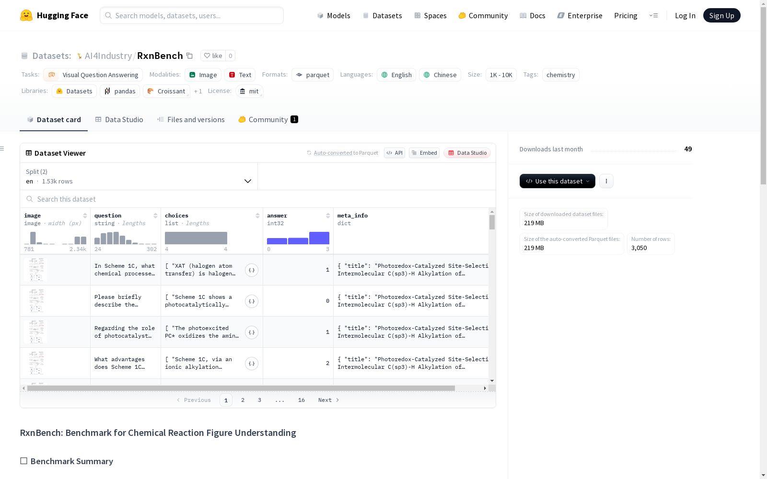Open Data Studio from the viewer header
Viewport: 767px width, 479px height.
point(467,153)
